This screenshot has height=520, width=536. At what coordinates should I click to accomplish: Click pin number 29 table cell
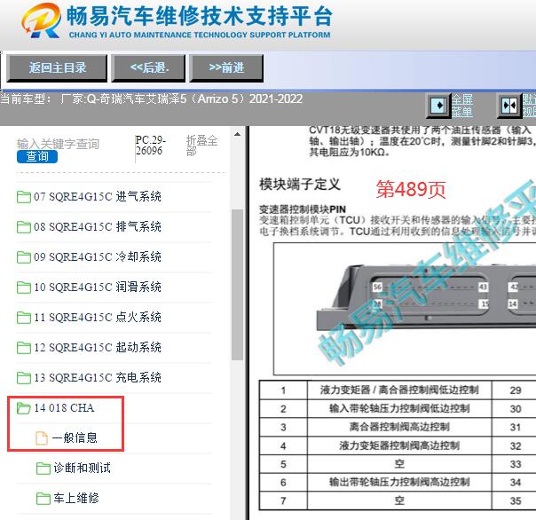click(x=514, y=390)
